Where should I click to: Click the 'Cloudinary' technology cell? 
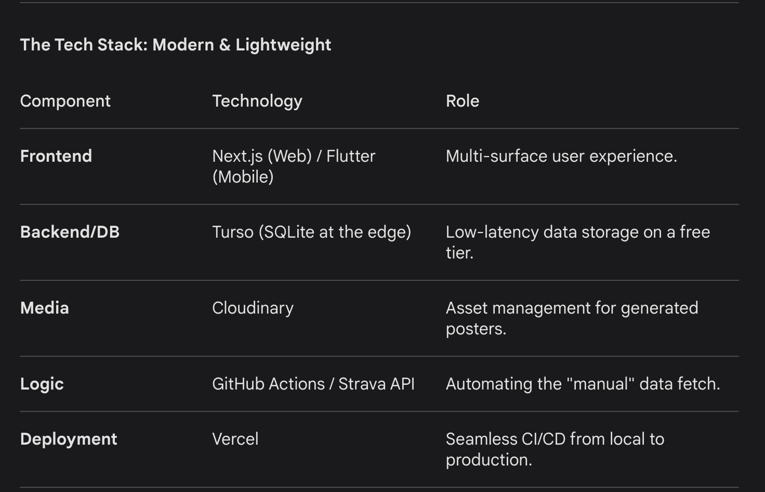point(253,308)
